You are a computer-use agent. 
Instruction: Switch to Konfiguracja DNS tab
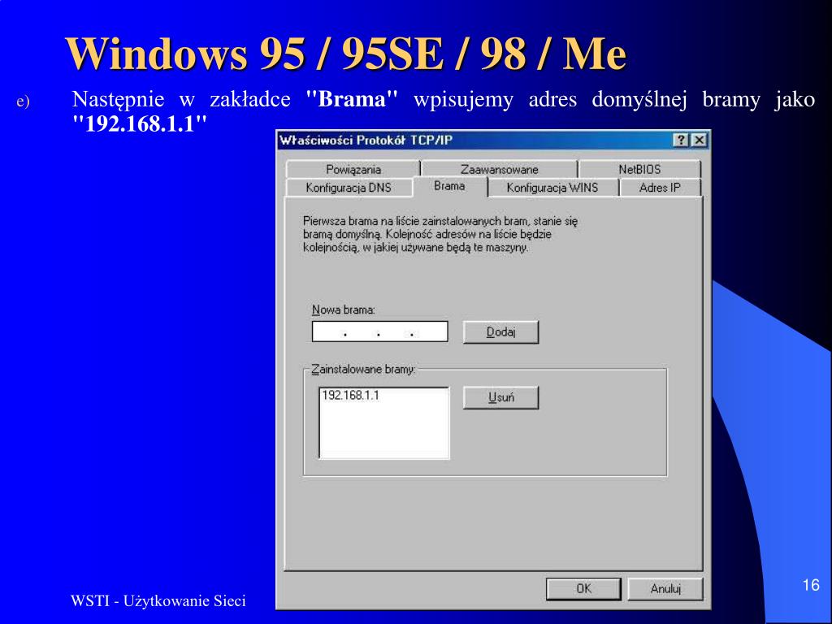349,188
